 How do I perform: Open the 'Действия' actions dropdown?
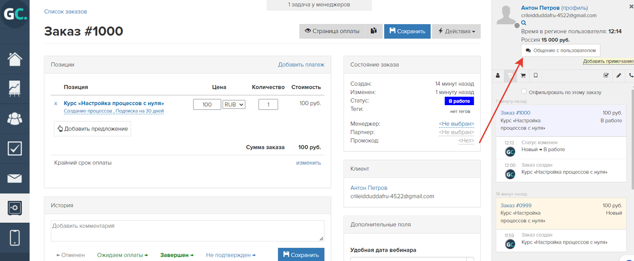tap(456, 31)
